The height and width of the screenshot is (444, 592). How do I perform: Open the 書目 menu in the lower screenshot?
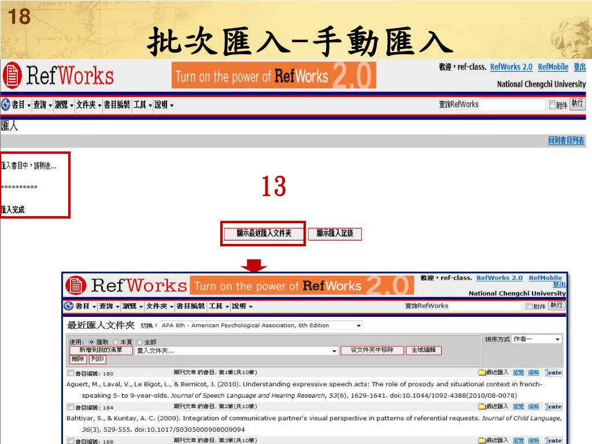click(86, 306)
